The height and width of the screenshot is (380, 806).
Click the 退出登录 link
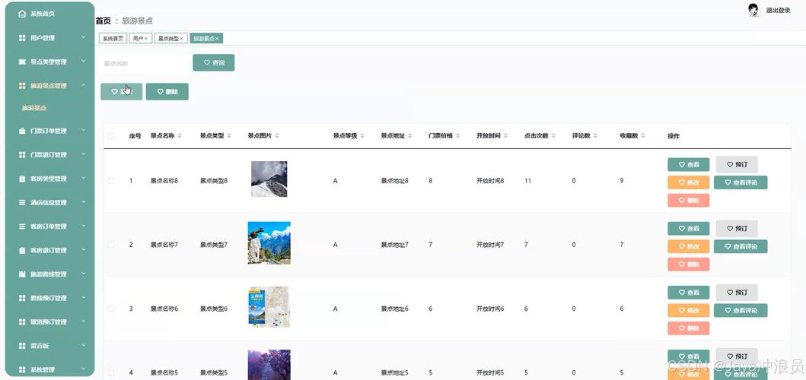coord(779,11)
